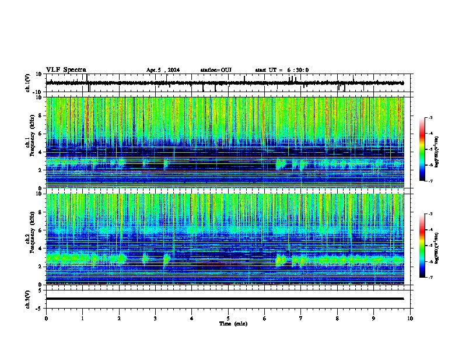The width and height of the screenshot is (462, 357).
Task: Click inside the ch.1 spectrogram panel
Action: (225, 142)
